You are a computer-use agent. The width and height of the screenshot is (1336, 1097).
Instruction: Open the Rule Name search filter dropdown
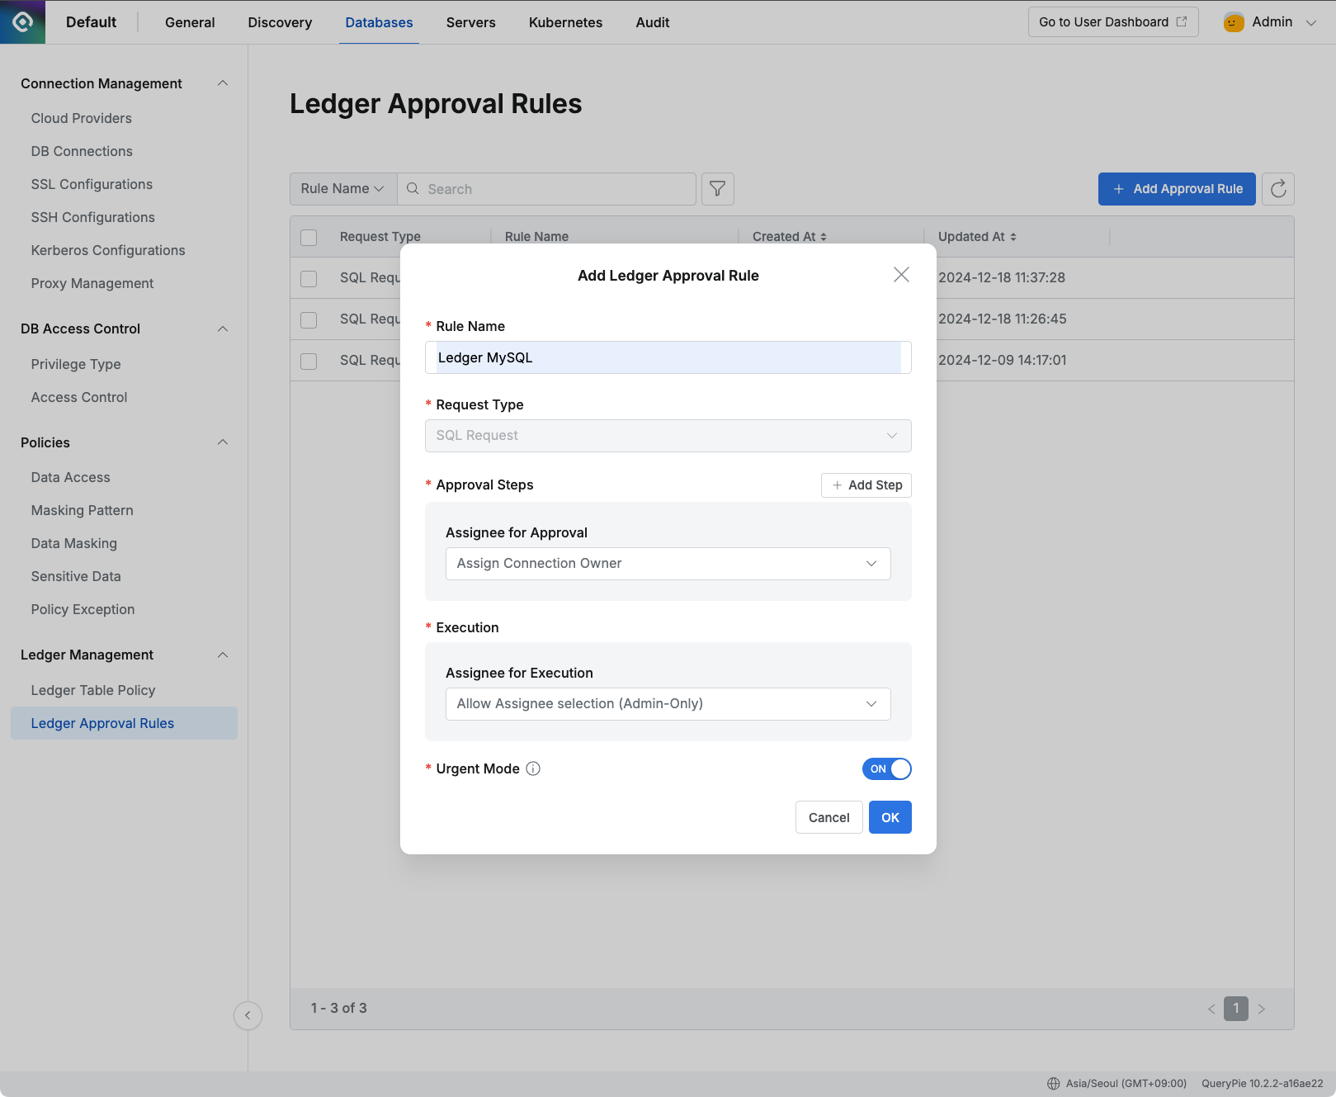click(x=342, y=189)
